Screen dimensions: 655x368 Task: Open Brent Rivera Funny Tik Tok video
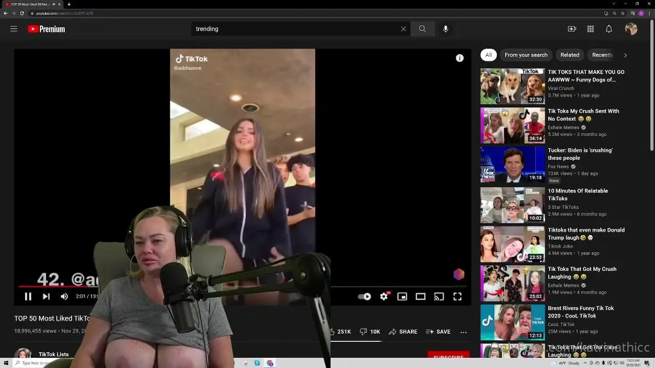point(581,312)
